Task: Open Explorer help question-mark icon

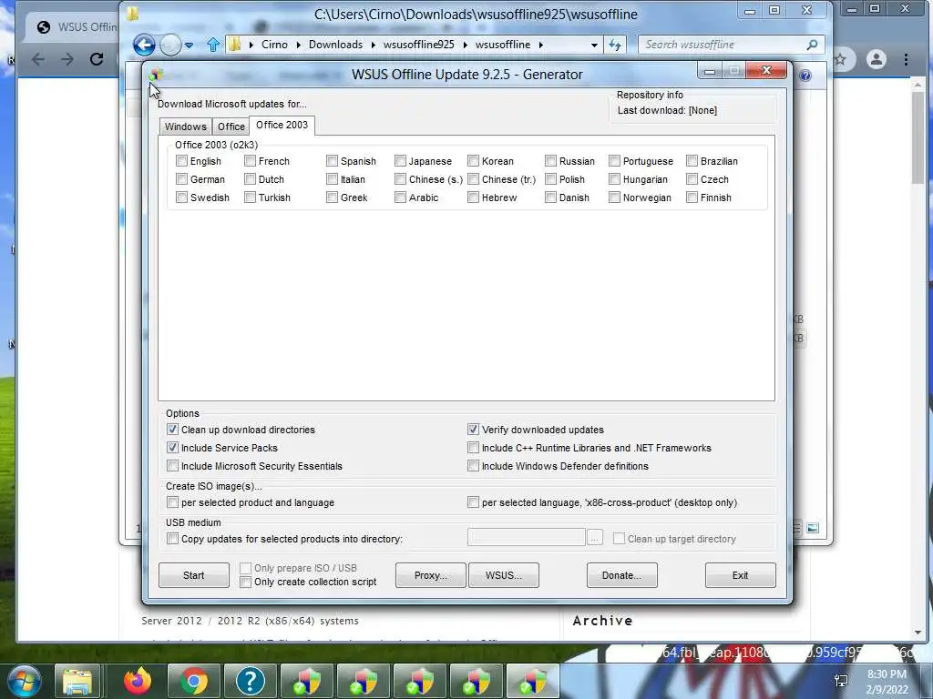Action: point(805,76)
